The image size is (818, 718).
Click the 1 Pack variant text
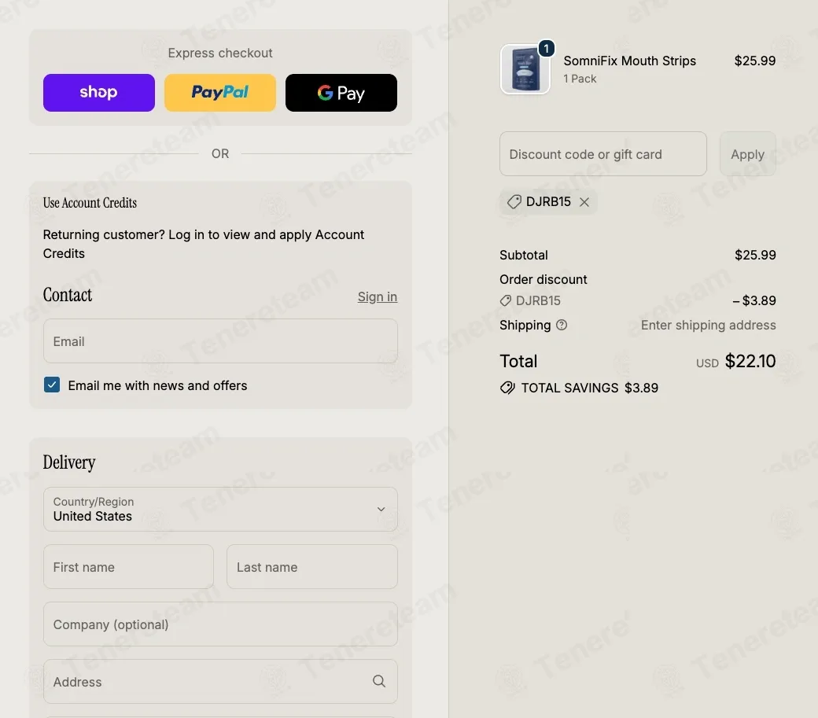point(580,79)
